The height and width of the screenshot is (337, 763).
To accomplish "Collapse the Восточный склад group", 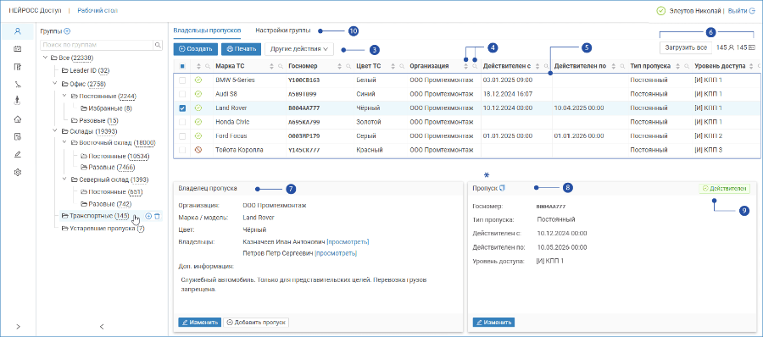I will click(x=64, y=142).
